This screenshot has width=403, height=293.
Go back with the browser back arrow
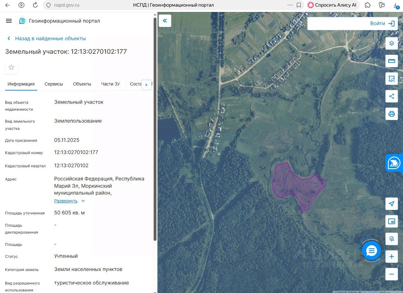(x=8, y=5)
